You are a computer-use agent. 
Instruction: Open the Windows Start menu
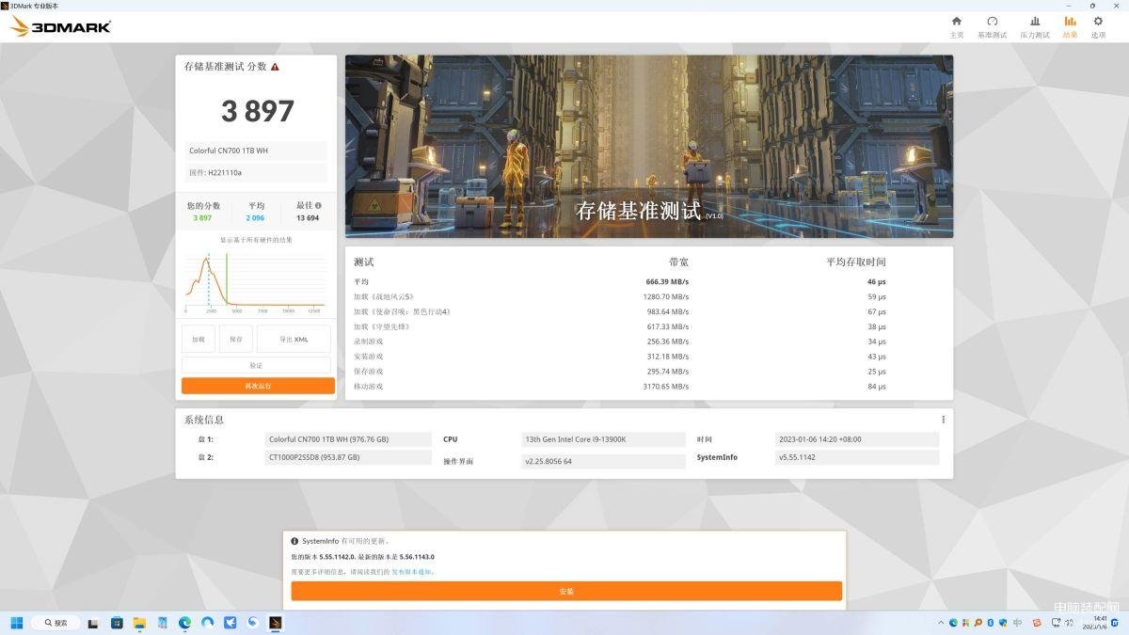[x=16, y=622]
